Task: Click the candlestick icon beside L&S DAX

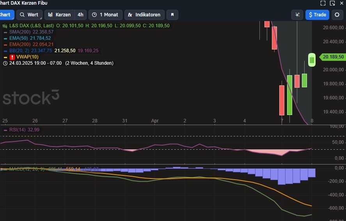Action: pos(5,26)
